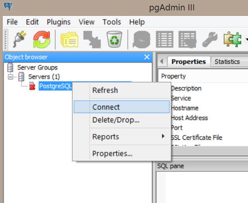Select the Server Groups tree item
The width and height of the screenshot is (248, 203).
click(37, 68)
